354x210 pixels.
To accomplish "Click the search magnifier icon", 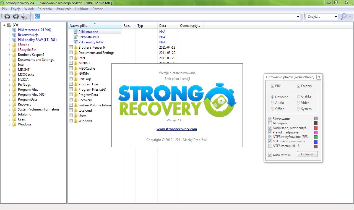I will (344, 16).
